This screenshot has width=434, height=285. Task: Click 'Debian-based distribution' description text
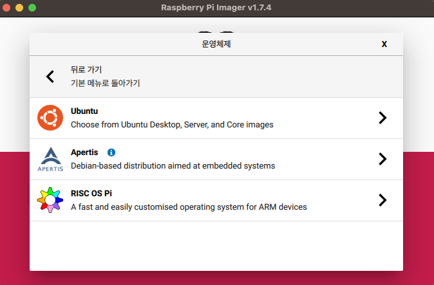point(173,166)
